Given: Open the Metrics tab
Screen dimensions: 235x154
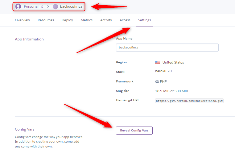Looking at the screenshot, I should coord(86,20).
